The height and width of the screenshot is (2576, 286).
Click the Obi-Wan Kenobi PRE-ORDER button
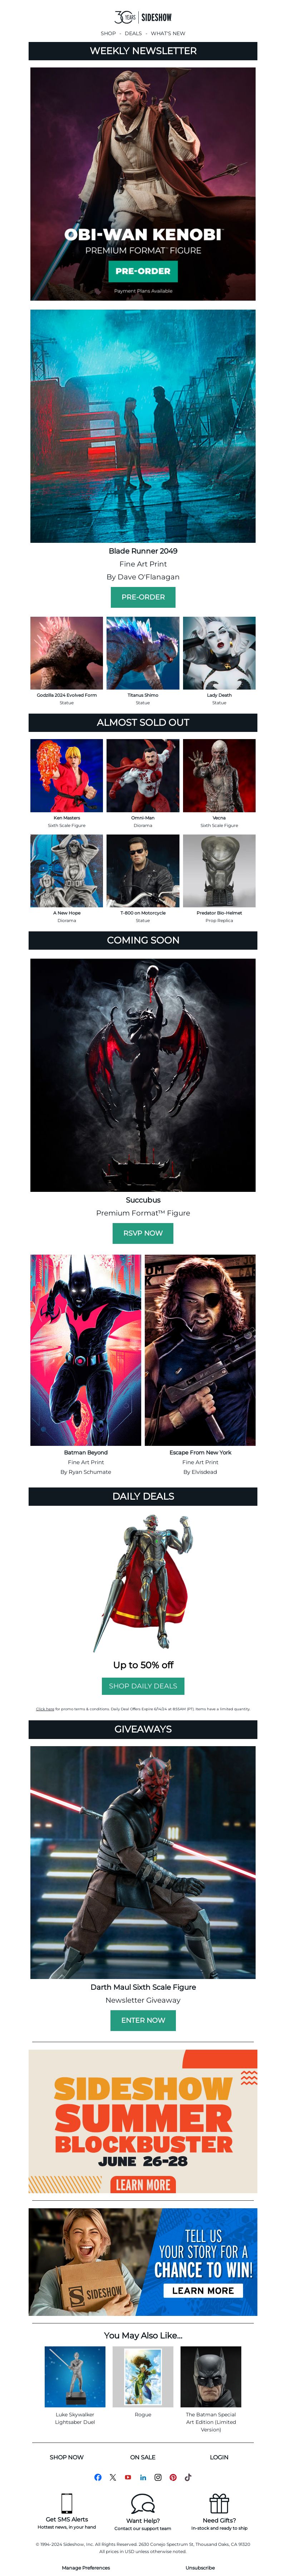click(x=143, y=271)
